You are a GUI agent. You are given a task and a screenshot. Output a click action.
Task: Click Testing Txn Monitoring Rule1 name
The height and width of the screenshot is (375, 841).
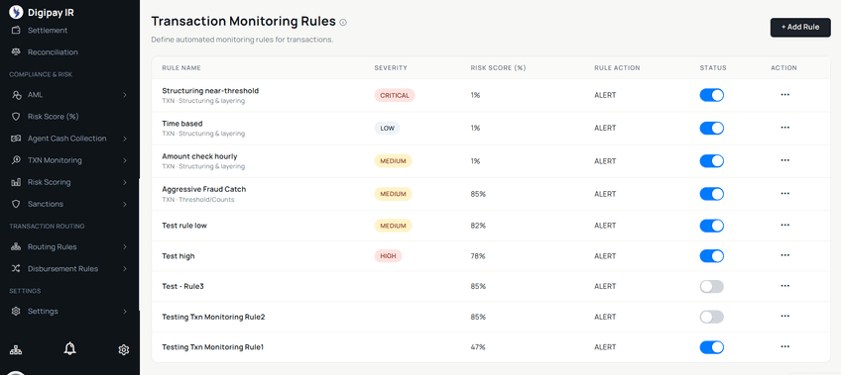point(213,347)
